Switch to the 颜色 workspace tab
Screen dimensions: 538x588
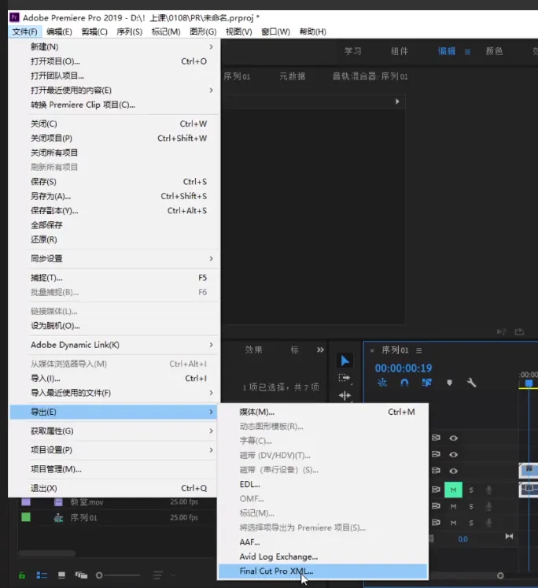tap(494, 51)
